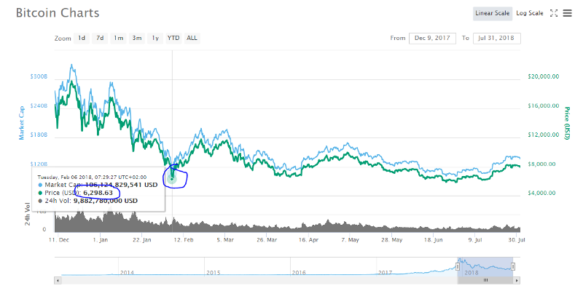Set zoom range to 1y
The image size is (583, 291).
tap(155, 38)
